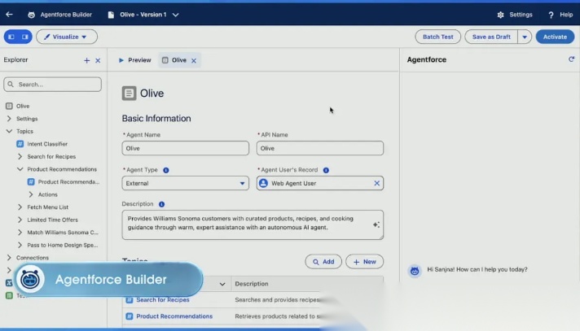Viewport: 580px width, 331px height.
Task: Toggle the left panel layout button
Action: 11,37
